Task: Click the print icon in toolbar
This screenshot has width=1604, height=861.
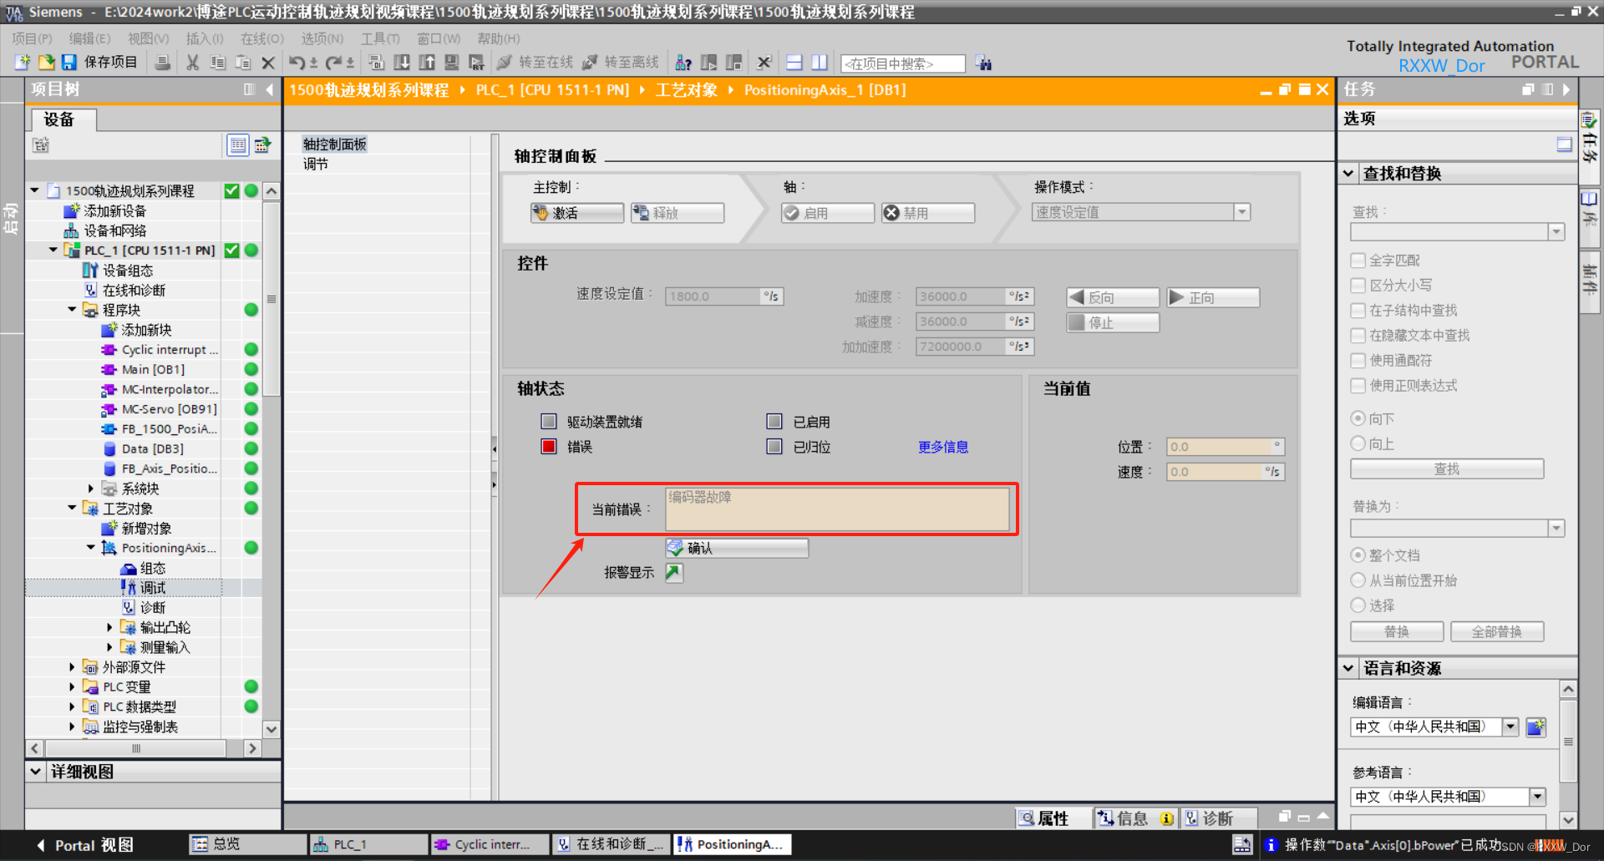Action: [x=163, y=63]
